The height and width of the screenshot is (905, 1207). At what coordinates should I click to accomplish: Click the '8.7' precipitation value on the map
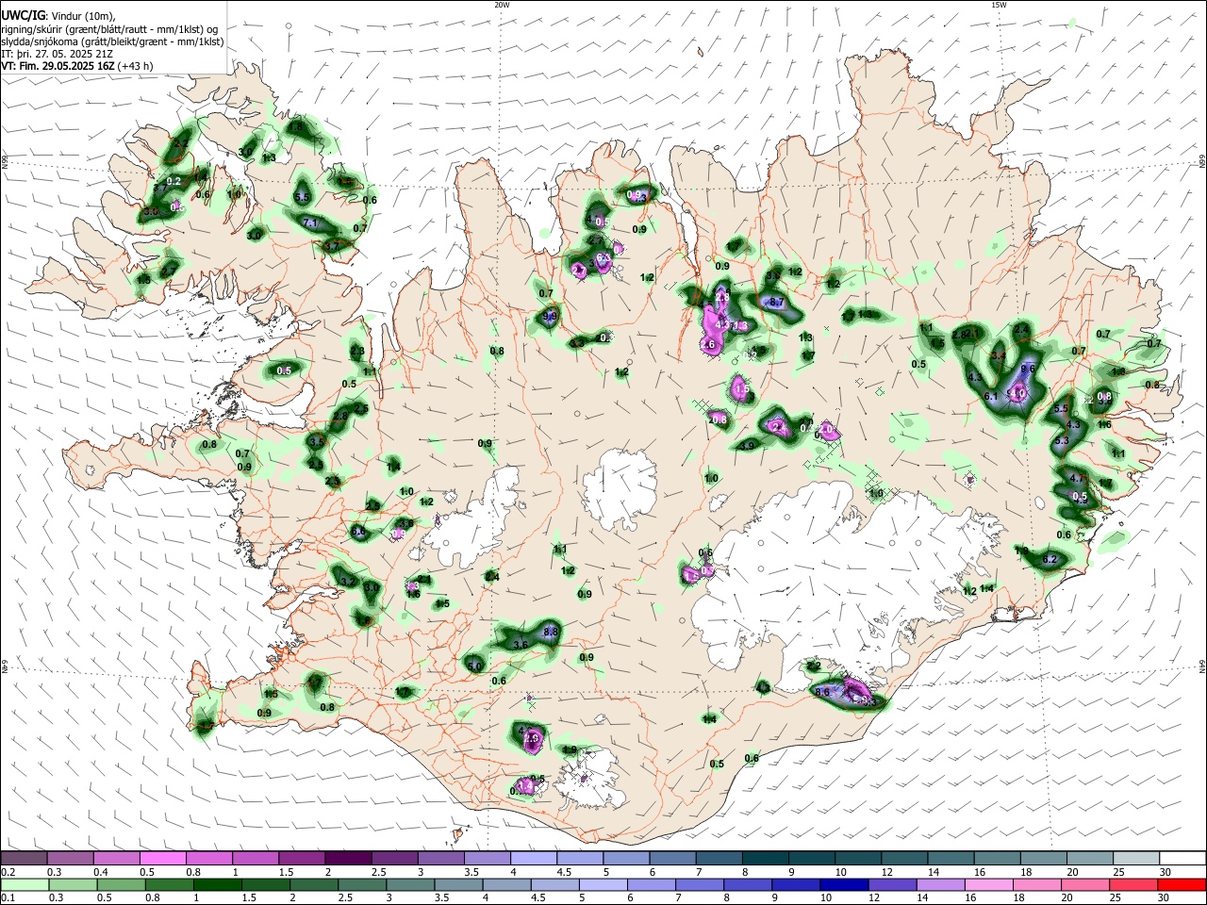click(x=777, y=302)
